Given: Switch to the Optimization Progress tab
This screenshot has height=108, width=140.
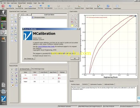Looking at the screenshot, I should (96, 84).
